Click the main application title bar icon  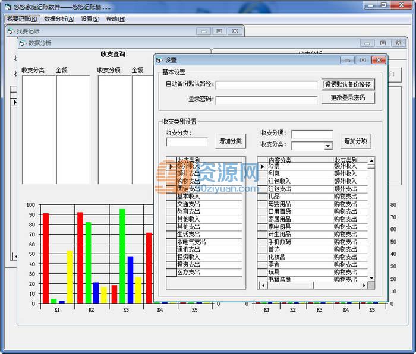click(8, 7)
